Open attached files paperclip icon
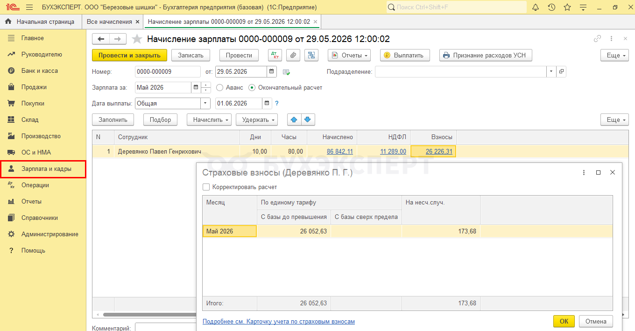The image size is (635, 331). click(x=293, y=55)
